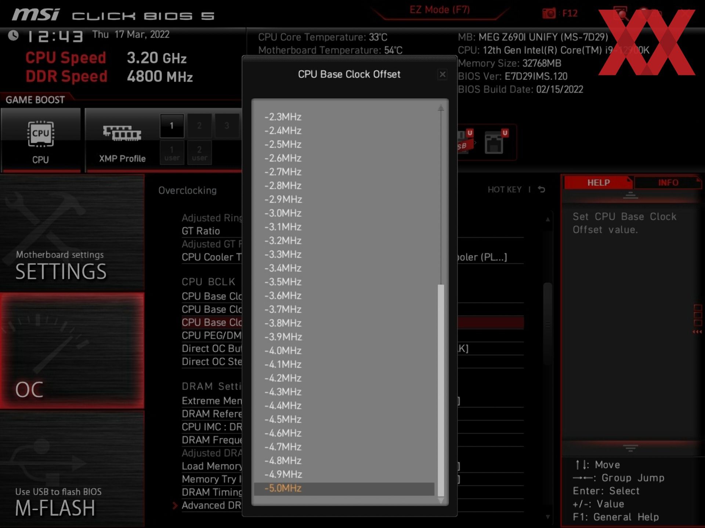705x528 pixels.
Task: Switch to EZ Mode (F7)
Action: pyautogui.click(x=440, y=10)
